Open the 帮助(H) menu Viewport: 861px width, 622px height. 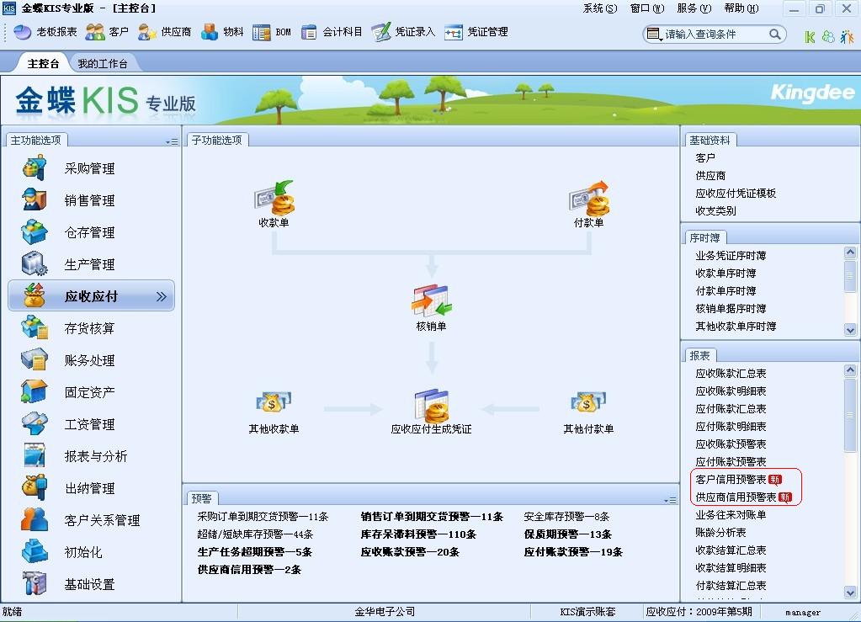point(741,8)
